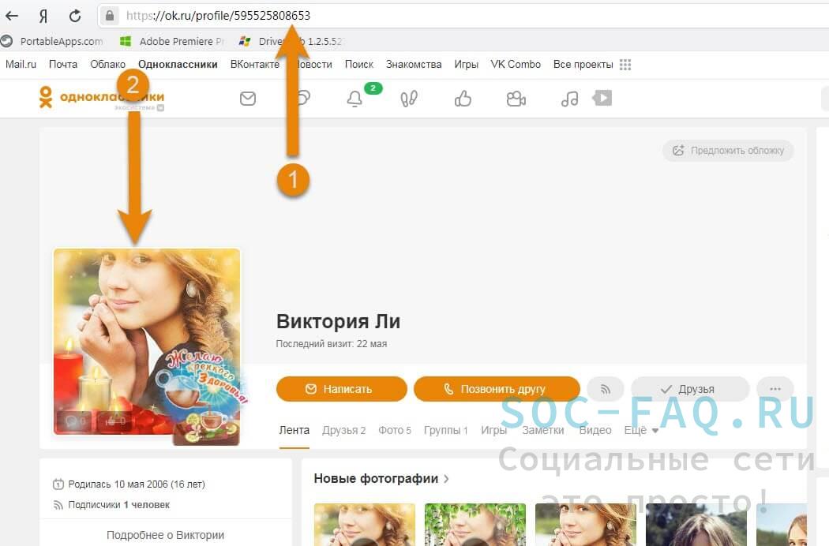Click comments counter icon on avatar
The width and height of the screenshot is (829, 546).
point(75,421)
